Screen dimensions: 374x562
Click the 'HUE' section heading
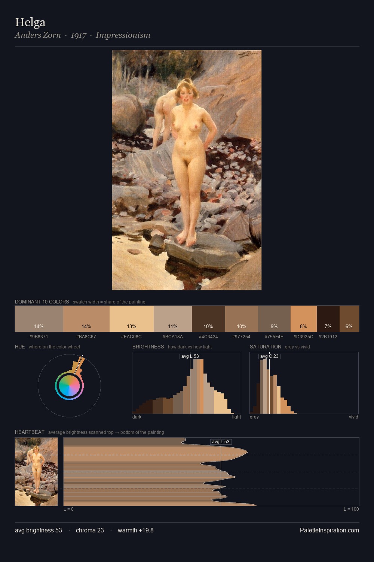[20, 347]
